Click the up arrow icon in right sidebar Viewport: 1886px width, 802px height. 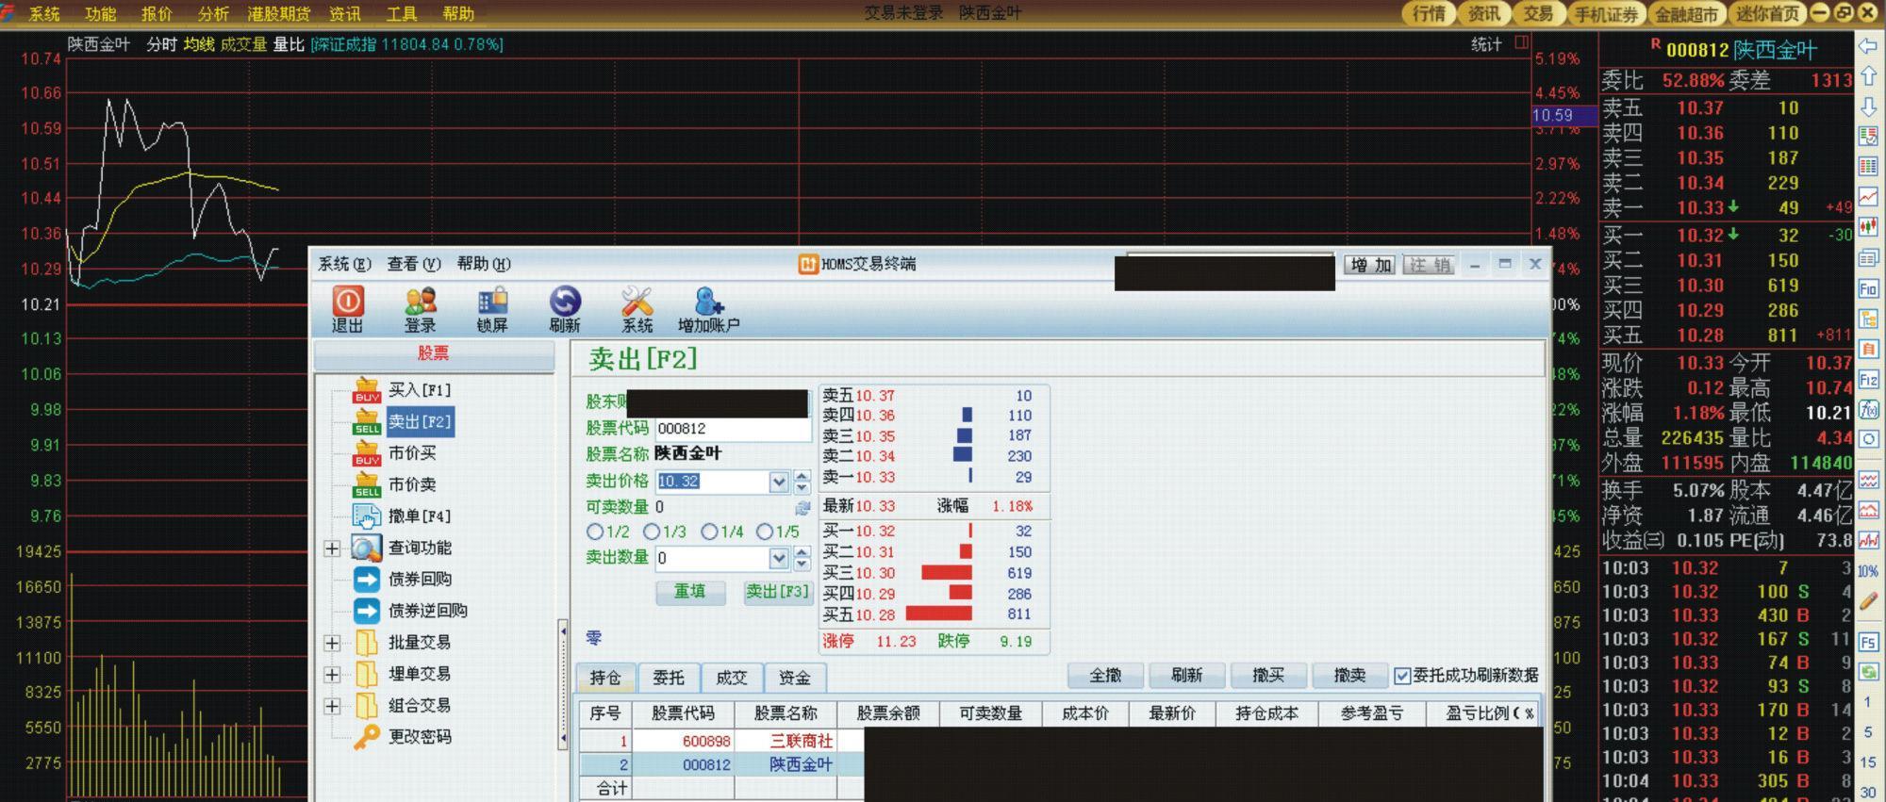[1867, 76]
